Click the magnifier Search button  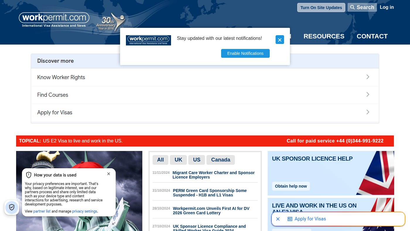coord(362,7)
